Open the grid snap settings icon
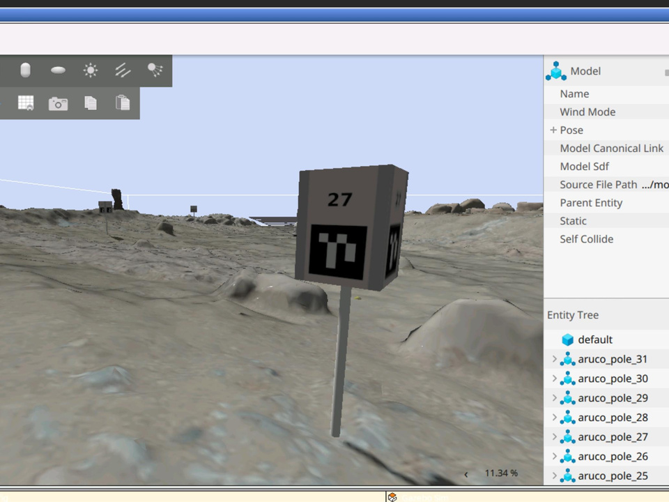Viewport: 669px width, 502px height. 26,103
